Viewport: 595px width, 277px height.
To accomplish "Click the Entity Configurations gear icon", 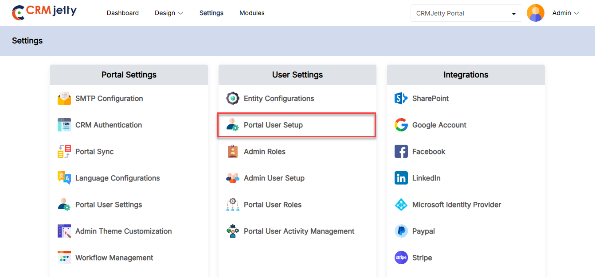I will [233, 99].
